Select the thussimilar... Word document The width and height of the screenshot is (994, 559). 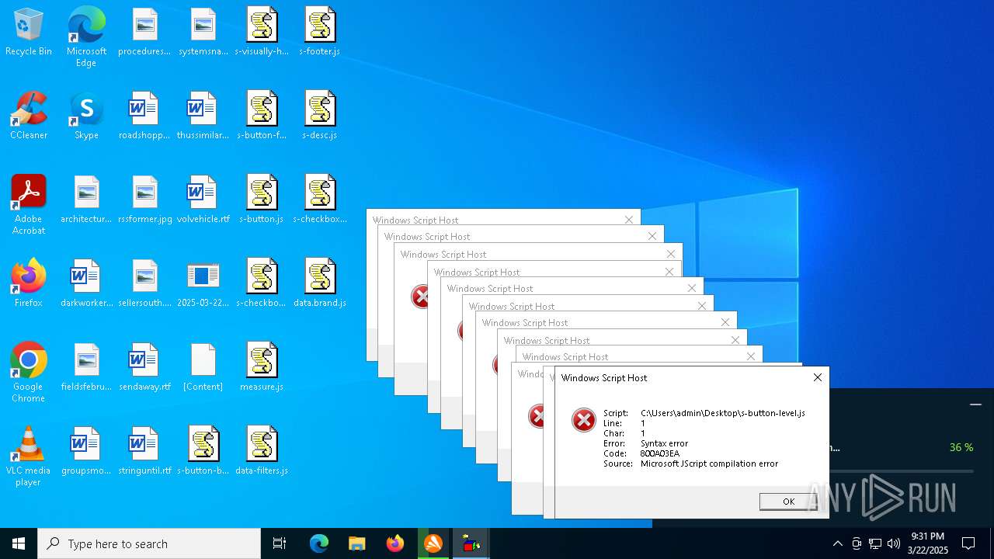(203, 116)
